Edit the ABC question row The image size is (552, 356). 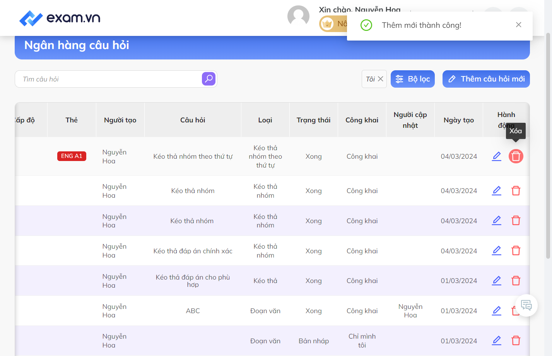tap(497, 311)
